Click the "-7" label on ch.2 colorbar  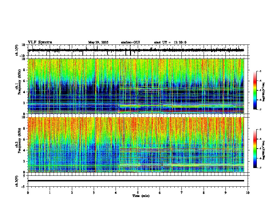click(x=260, y=168)
